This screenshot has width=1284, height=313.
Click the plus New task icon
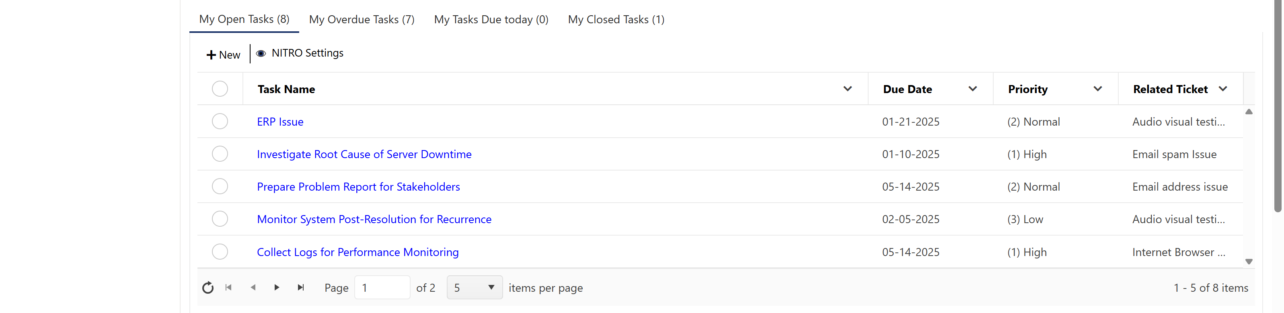tap(212, 55)
